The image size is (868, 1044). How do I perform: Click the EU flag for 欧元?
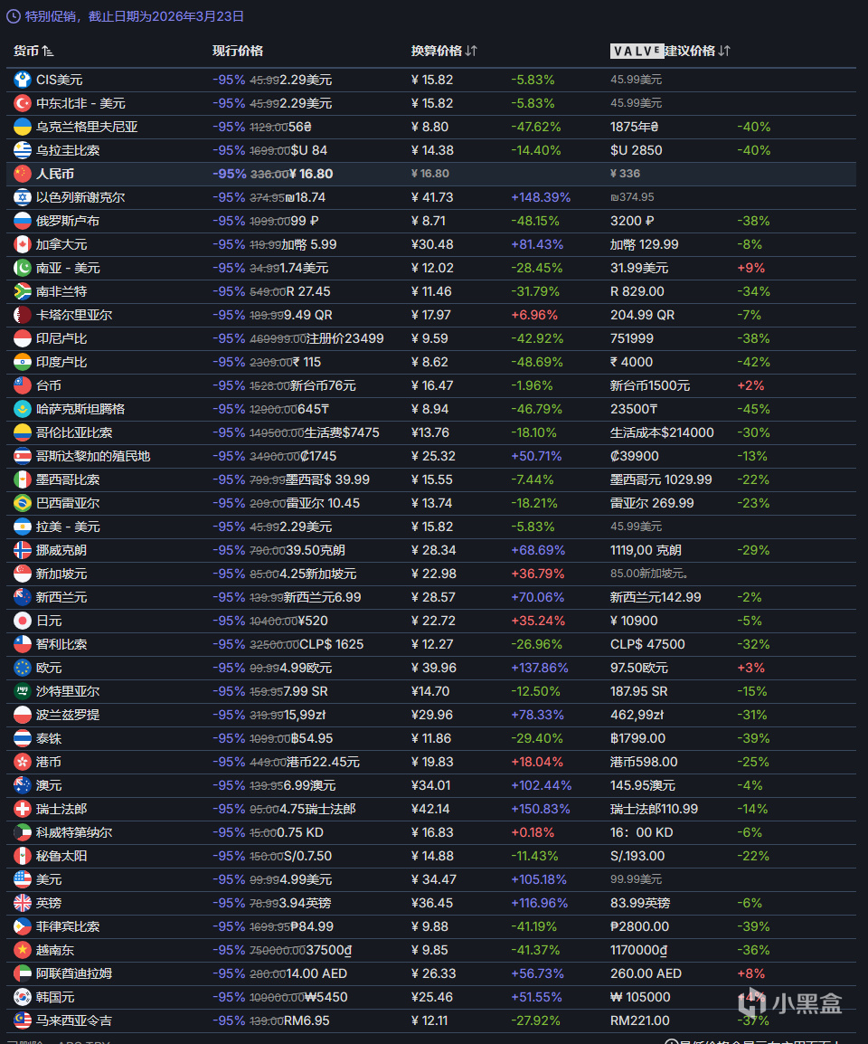[x=23, y=668]
